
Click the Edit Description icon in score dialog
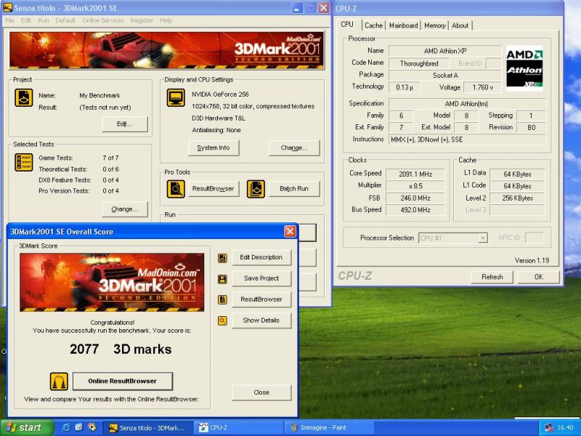222,258
